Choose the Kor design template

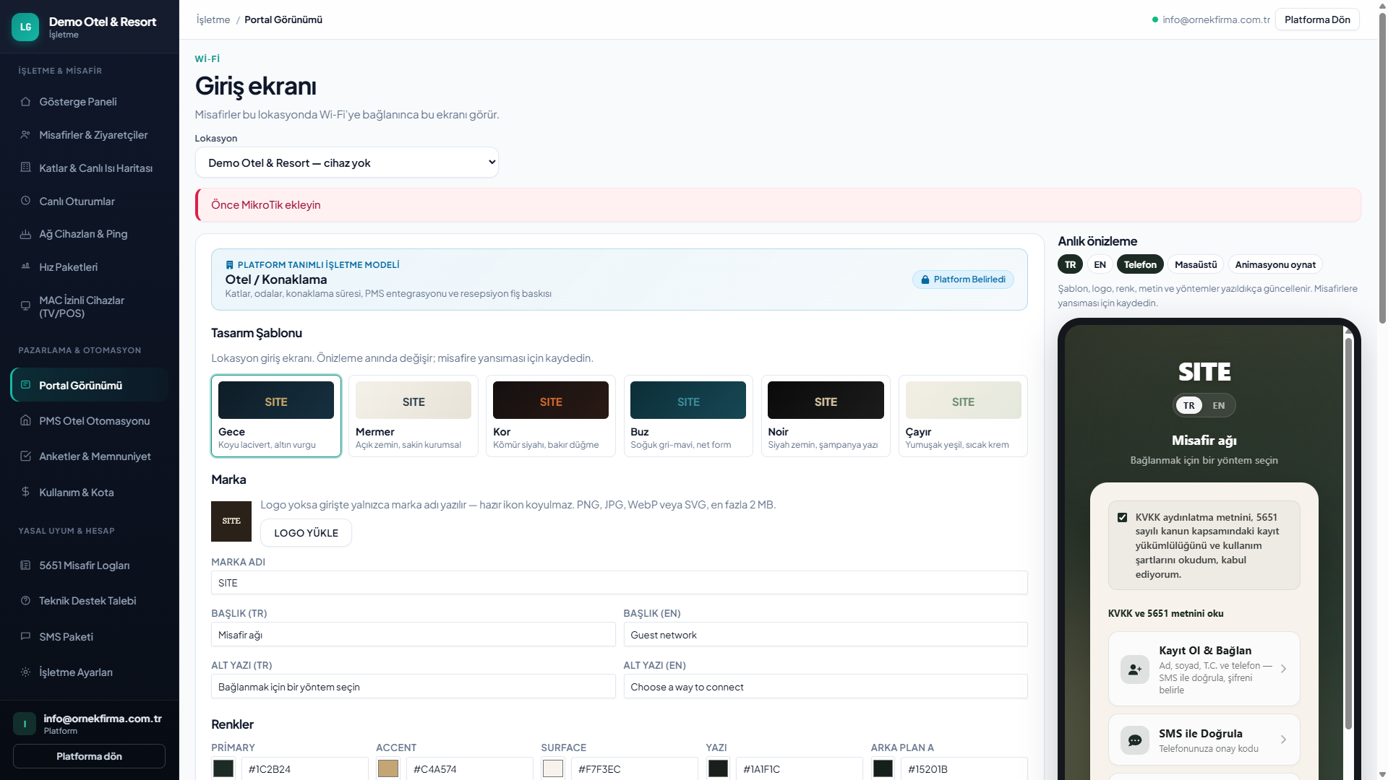551,416
